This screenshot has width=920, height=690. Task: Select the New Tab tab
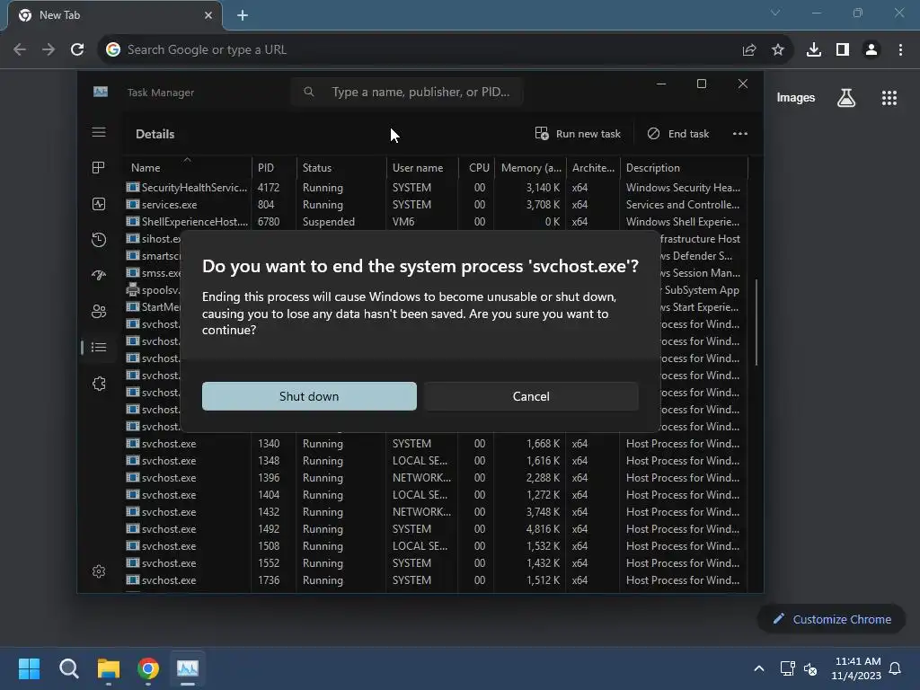pyautogui.click(x=115, y=15)
